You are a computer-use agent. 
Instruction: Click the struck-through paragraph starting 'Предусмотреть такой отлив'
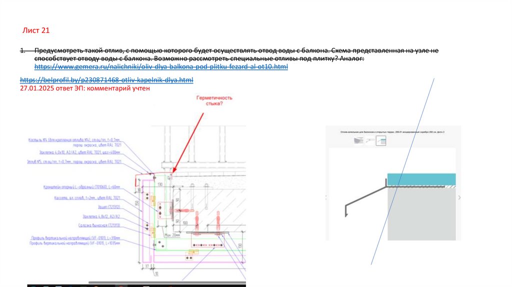pos(229,54)
